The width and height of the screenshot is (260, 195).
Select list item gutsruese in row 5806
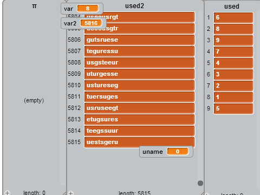point(139,40)
